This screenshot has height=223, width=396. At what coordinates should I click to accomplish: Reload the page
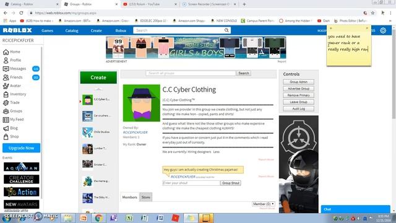pyautogui.click(x=21, y=13)
